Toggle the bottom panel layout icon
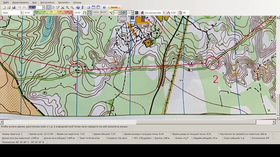The height and width of the screenshot is (157, 280). click(98, 7)
